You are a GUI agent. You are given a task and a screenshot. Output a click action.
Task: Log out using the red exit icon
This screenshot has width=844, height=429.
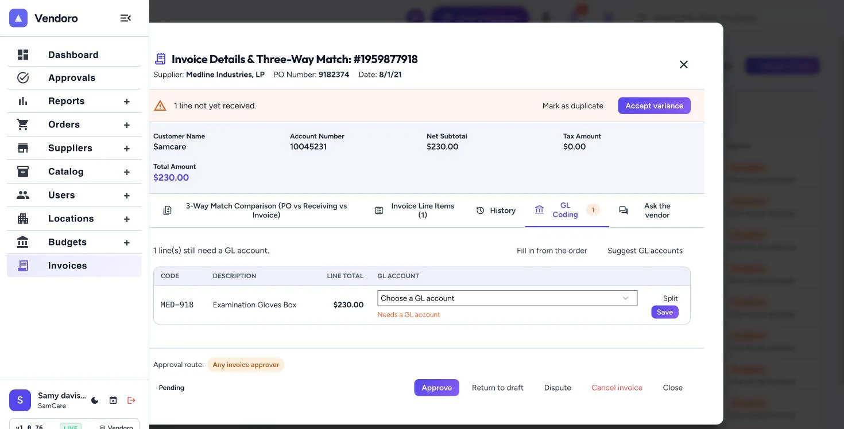tap(131, 400)
